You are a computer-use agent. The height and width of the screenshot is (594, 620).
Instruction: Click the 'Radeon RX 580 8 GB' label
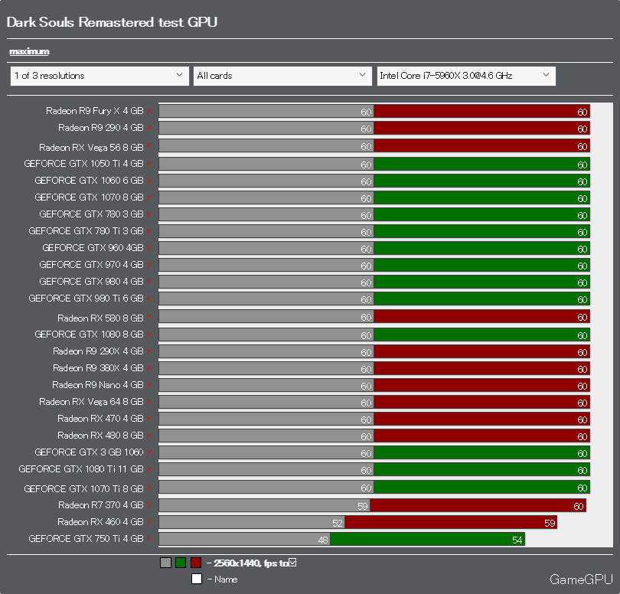tap(100, 318)
